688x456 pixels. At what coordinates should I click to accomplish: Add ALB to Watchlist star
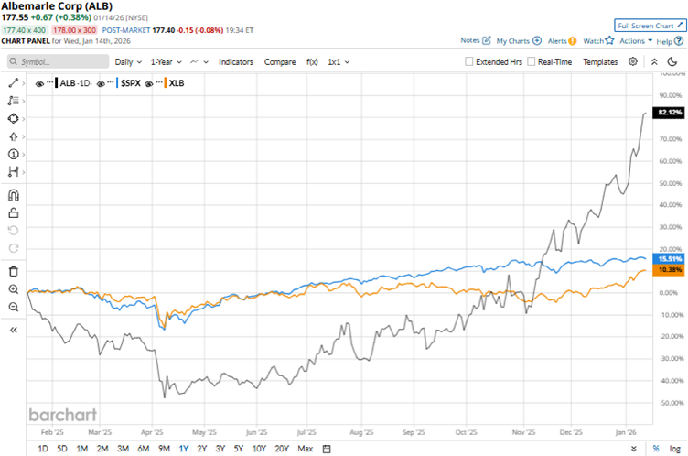click(609, 40)
